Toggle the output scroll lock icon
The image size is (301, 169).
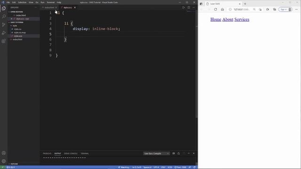pos(179,154)
